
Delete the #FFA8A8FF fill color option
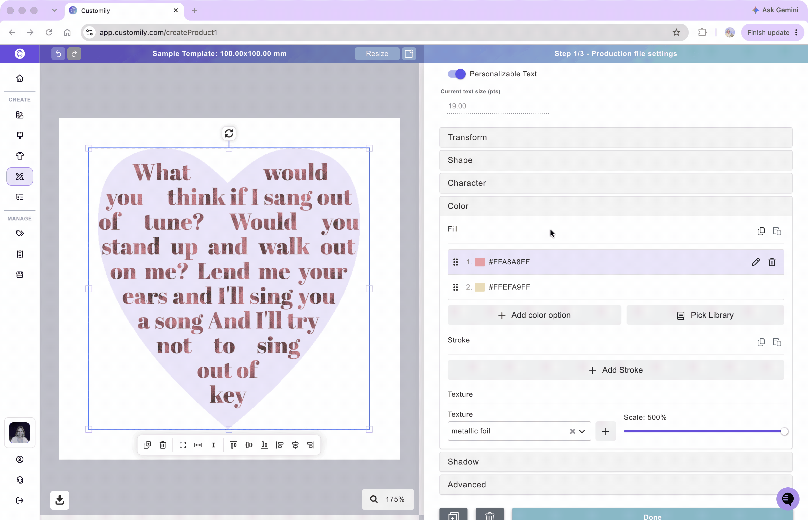772,262
